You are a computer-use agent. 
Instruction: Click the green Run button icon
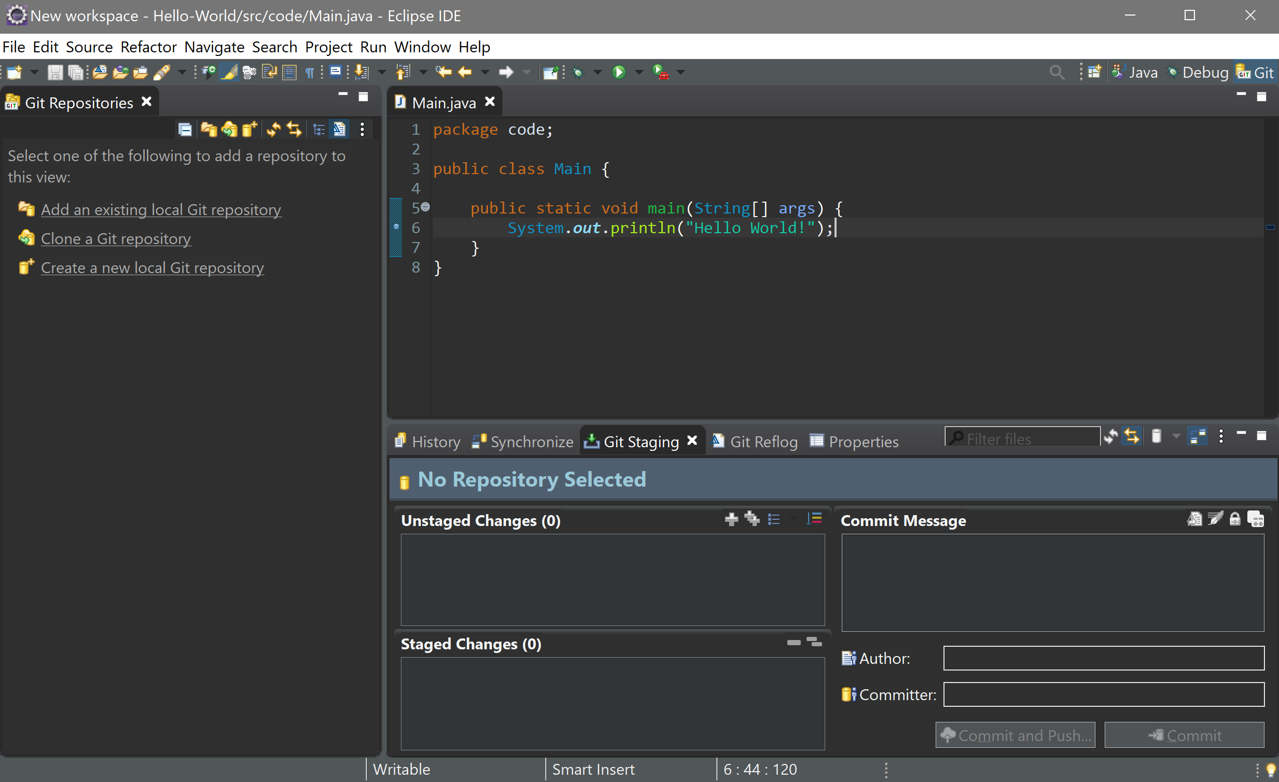619,72
